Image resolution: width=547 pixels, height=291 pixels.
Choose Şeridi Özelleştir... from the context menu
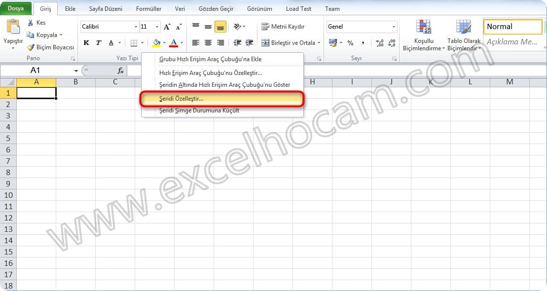pyautogui.click(x=222, y=99)
